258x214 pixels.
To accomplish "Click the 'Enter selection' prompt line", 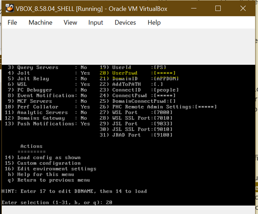I will [x=57, y=202].
